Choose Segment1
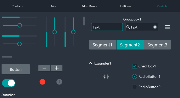Viewport: 180px width, 98px height. 103,45
